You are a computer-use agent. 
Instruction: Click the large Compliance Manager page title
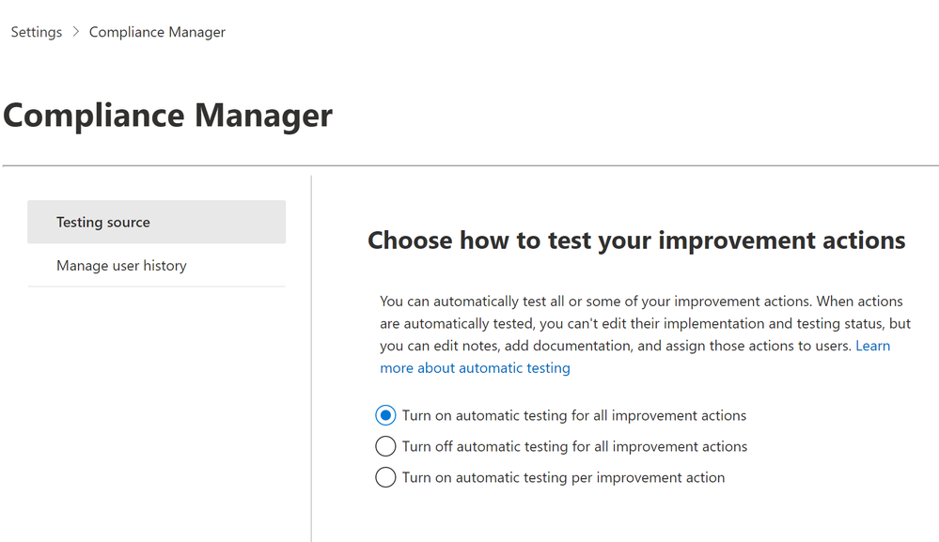(167, 115)
